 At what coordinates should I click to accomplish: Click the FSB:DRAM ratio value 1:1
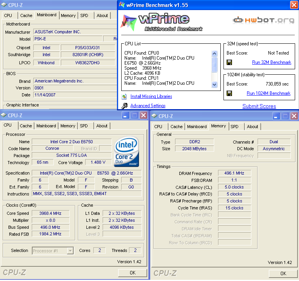point(234,180)
